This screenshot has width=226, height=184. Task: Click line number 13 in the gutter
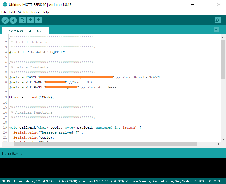tap(5, 97)
